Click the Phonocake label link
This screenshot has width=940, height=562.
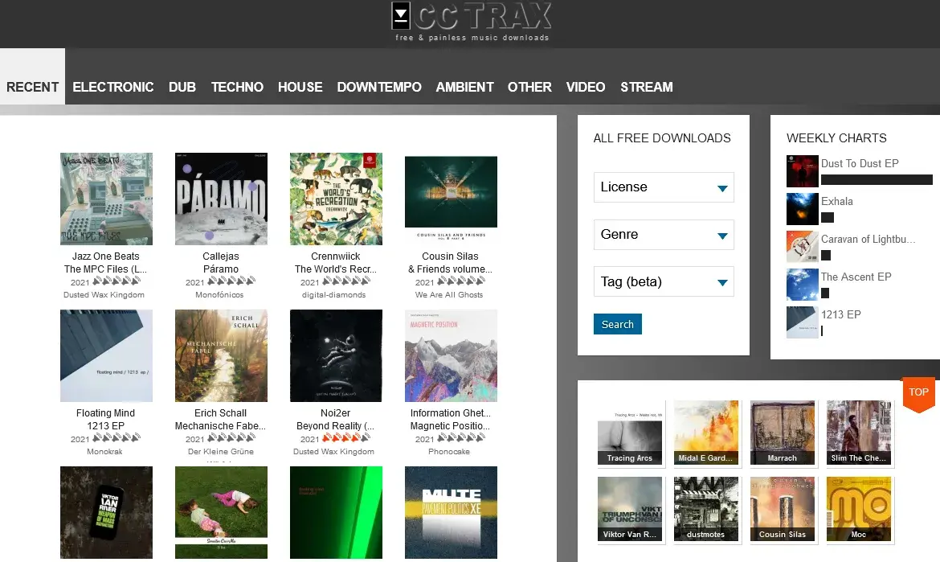(x=449, y=452)
